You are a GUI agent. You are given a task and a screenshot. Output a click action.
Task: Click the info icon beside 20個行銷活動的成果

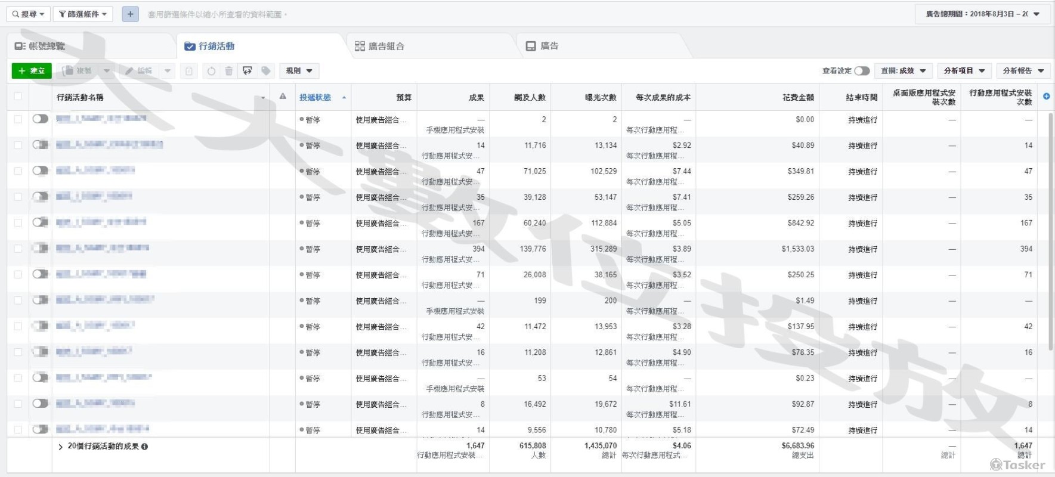click(145, 447)
